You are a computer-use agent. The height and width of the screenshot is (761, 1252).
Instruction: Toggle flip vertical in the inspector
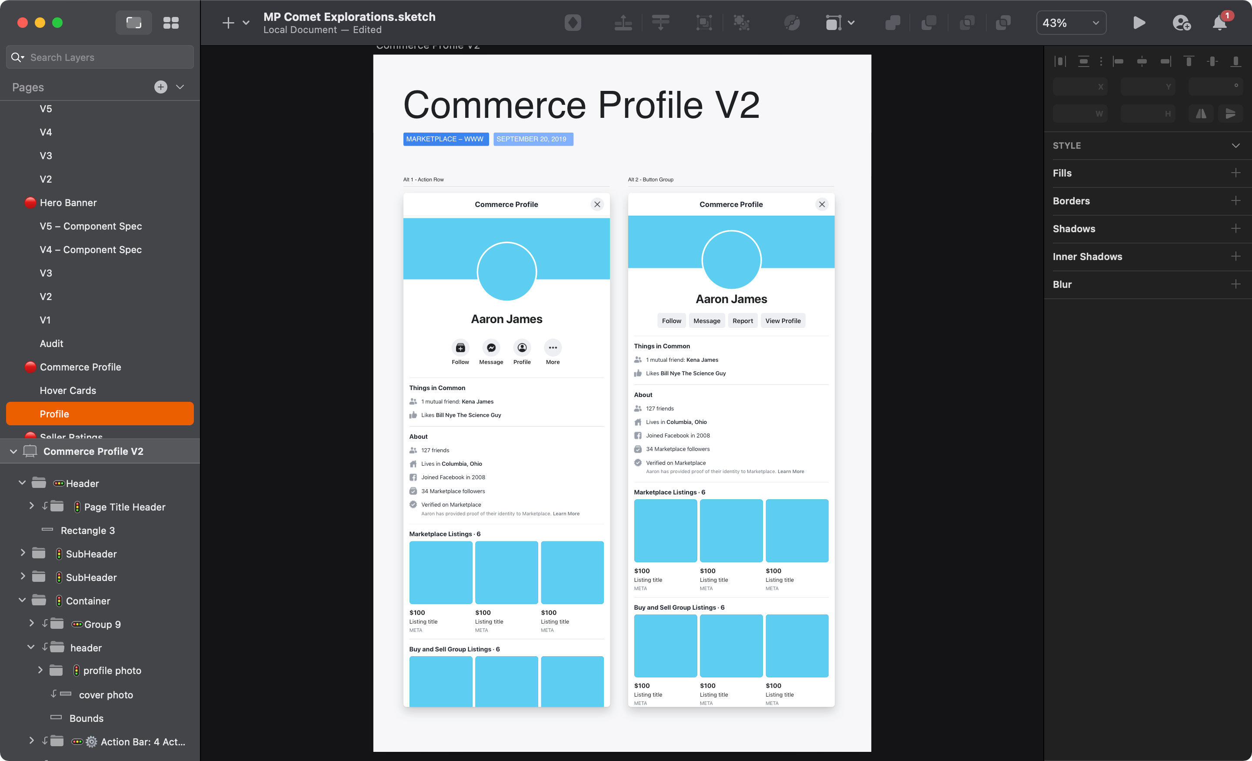(1231, 113)
